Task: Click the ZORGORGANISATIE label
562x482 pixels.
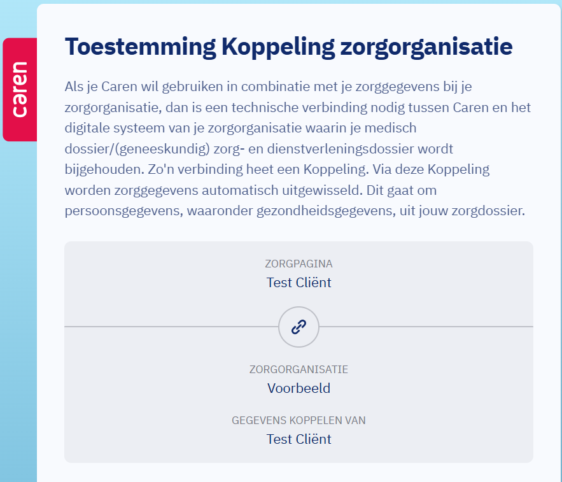Action: point(299,369)
